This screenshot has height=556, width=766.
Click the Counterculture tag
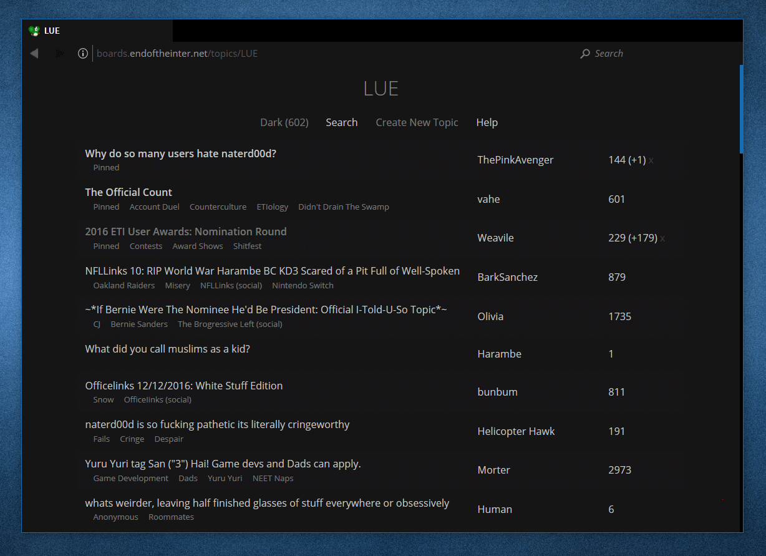[218, 207]
